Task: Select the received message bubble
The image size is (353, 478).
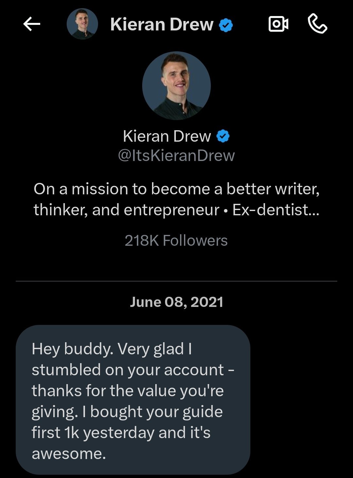Action: (x=133, y=399)
